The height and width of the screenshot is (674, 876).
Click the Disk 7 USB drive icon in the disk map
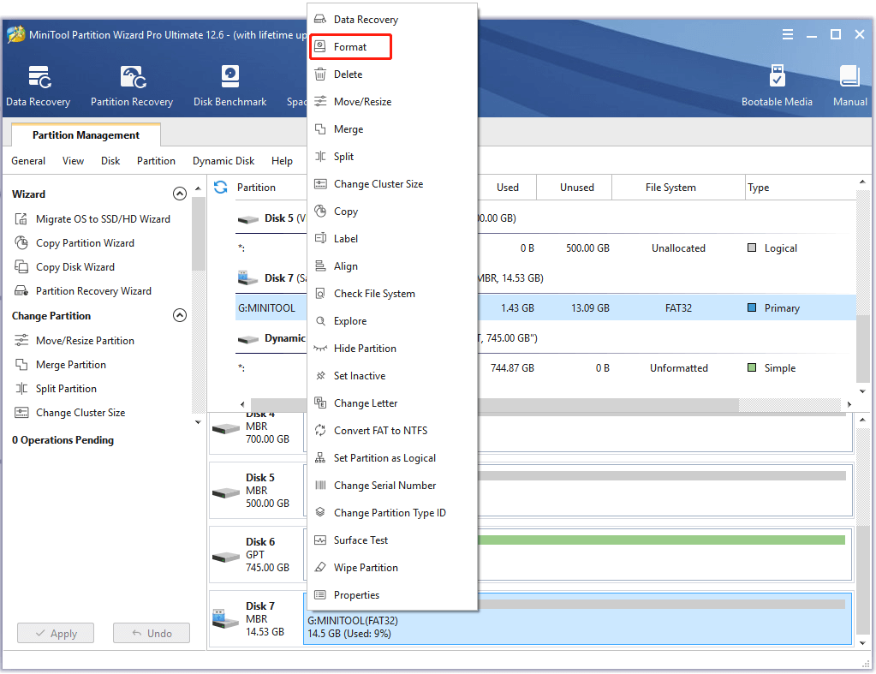tap(226, 618)
